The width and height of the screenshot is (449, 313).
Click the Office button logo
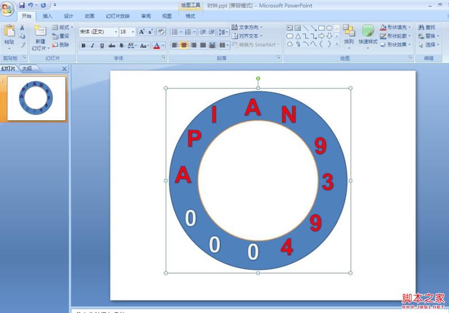[x=7, y=8]
